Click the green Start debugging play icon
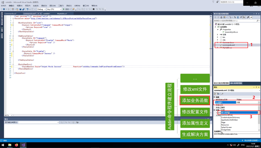This screenshot has width=261, height=148. [x=64, y=9]
